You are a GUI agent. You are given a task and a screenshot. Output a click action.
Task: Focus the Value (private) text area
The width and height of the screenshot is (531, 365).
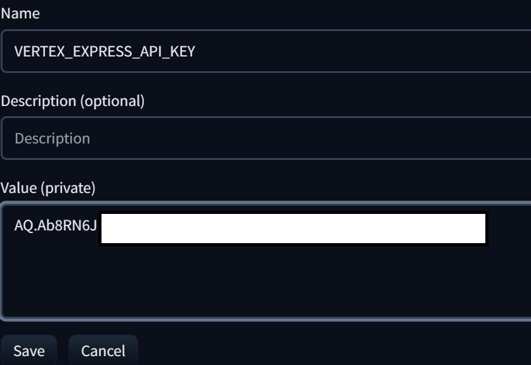[x=266, y=279]
